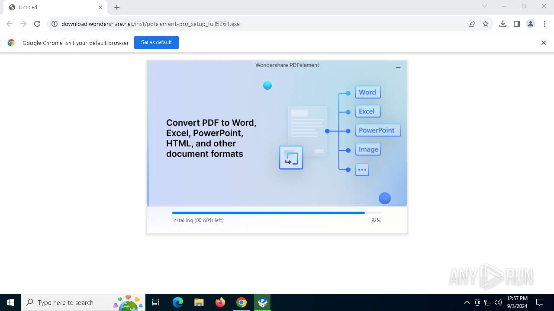Open the Windows Start menu
Screen dimensions: 554x311
10,302
